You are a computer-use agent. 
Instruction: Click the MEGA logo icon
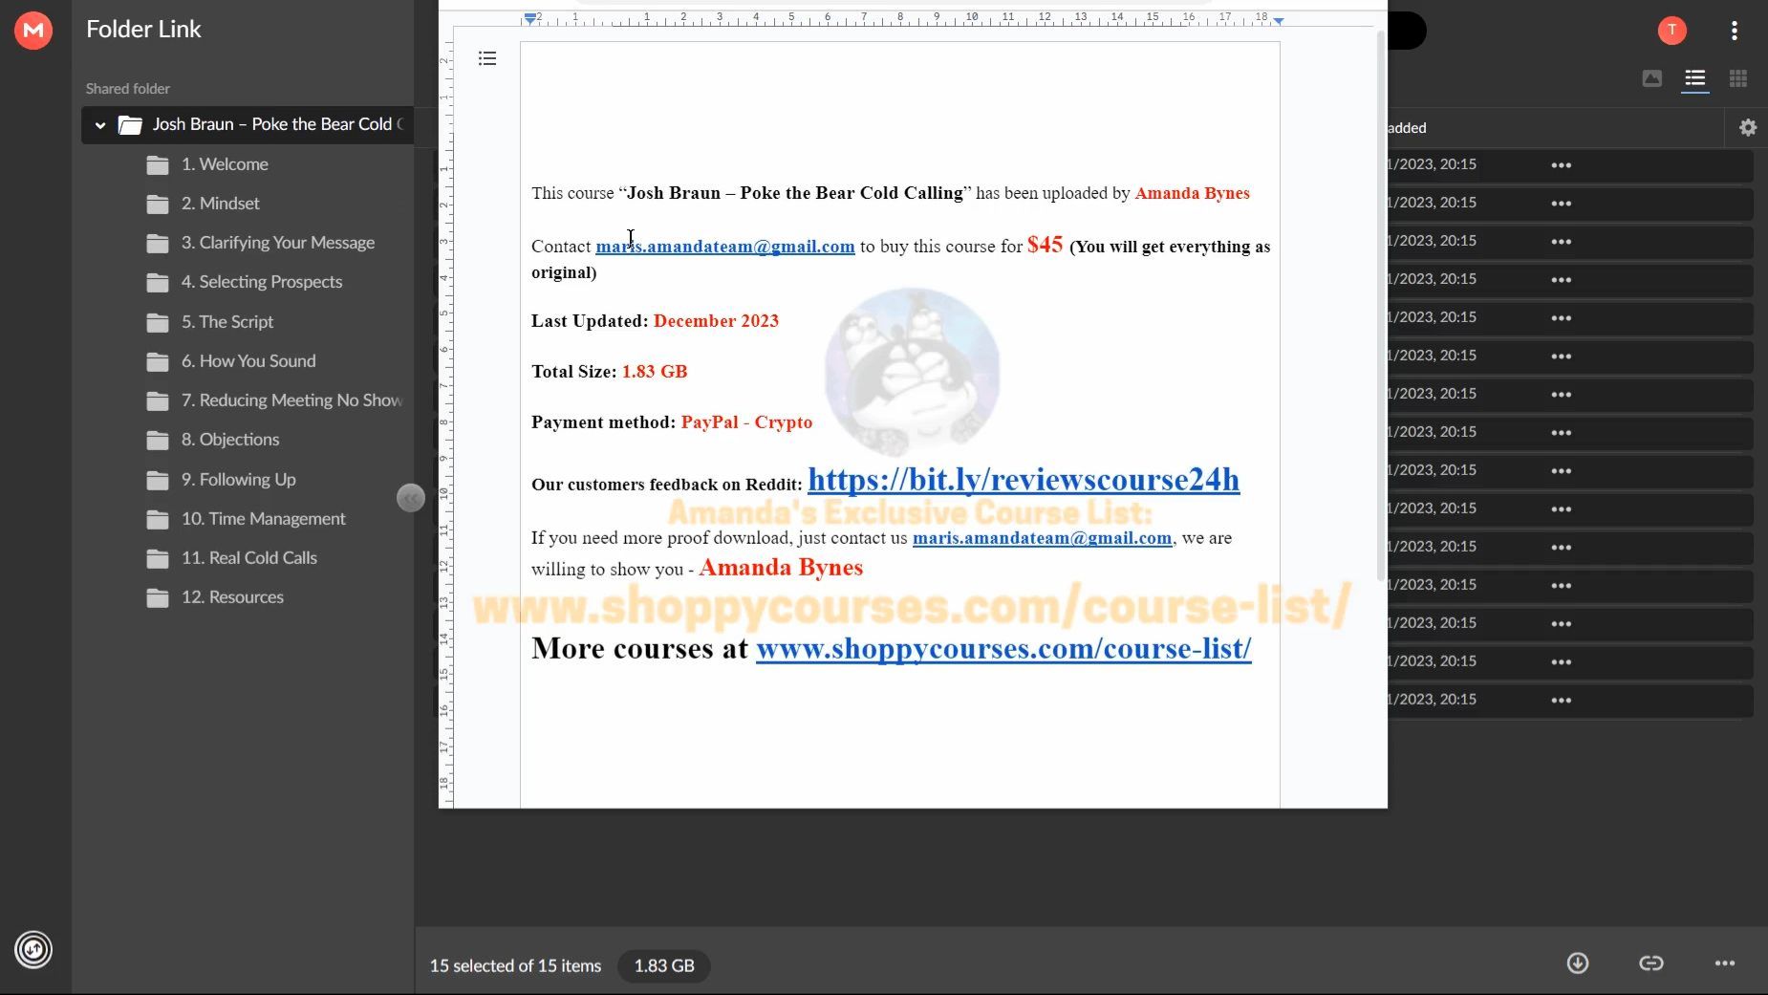tap(33, 31)
